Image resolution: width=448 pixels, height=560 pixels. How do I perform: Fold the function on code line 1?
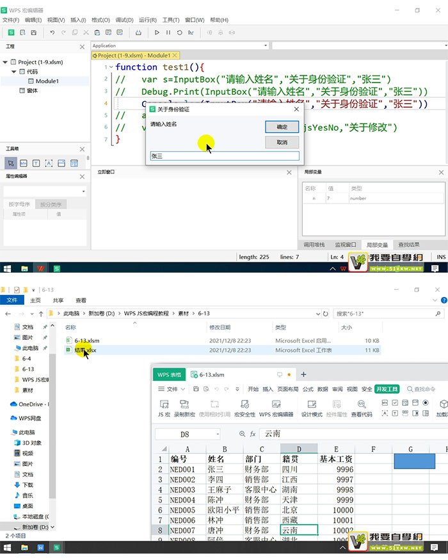click(x=111, y=67)
